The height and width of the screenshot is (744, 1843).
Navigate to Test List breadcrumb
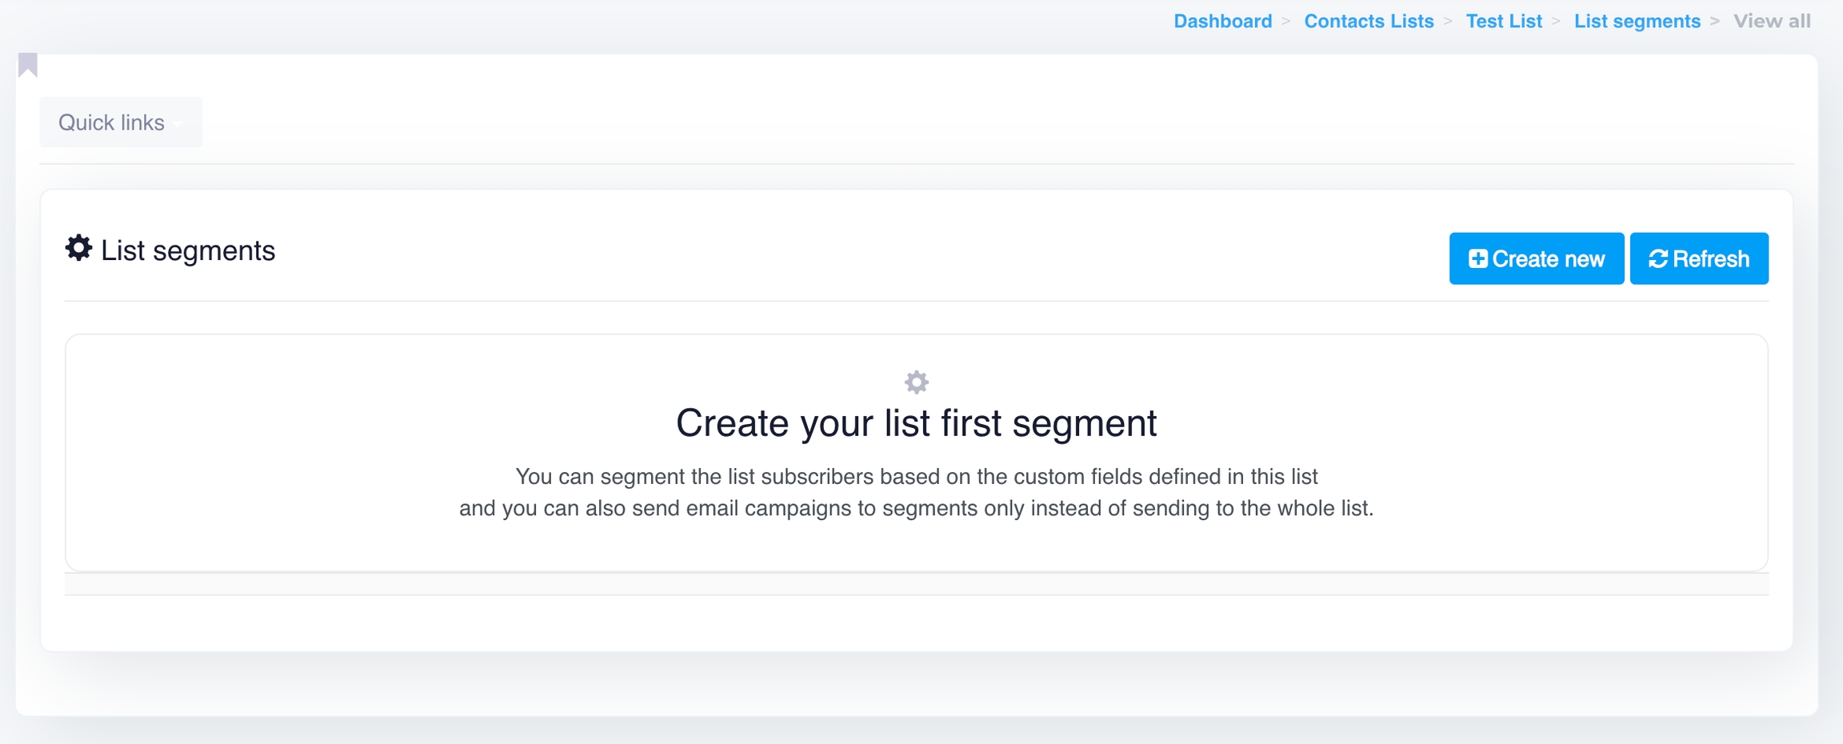click(1504, 22)
